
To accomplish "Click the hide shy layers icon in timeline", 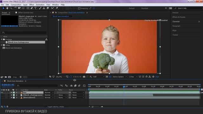I will (71, 85).
